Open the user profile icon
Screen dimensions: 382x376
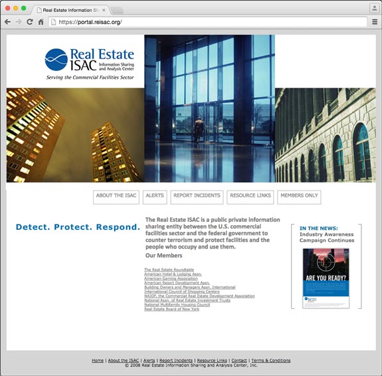374,8
